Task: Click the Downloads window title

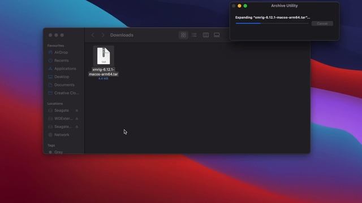Action: coord(122,35)
